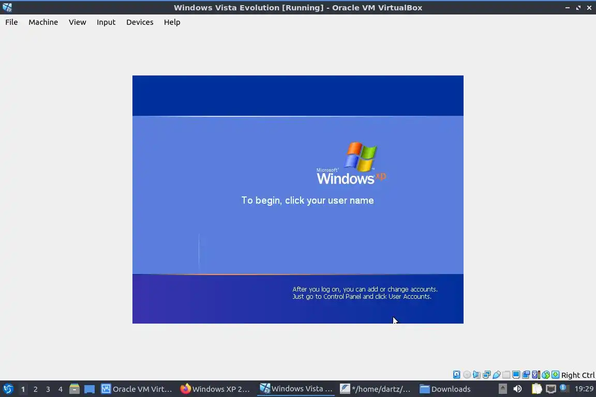Switch to Firefox Windows XP taskbar item
The width and height of the screenshot is (596, 397).
pyautogui.click(x=215, y=389)
